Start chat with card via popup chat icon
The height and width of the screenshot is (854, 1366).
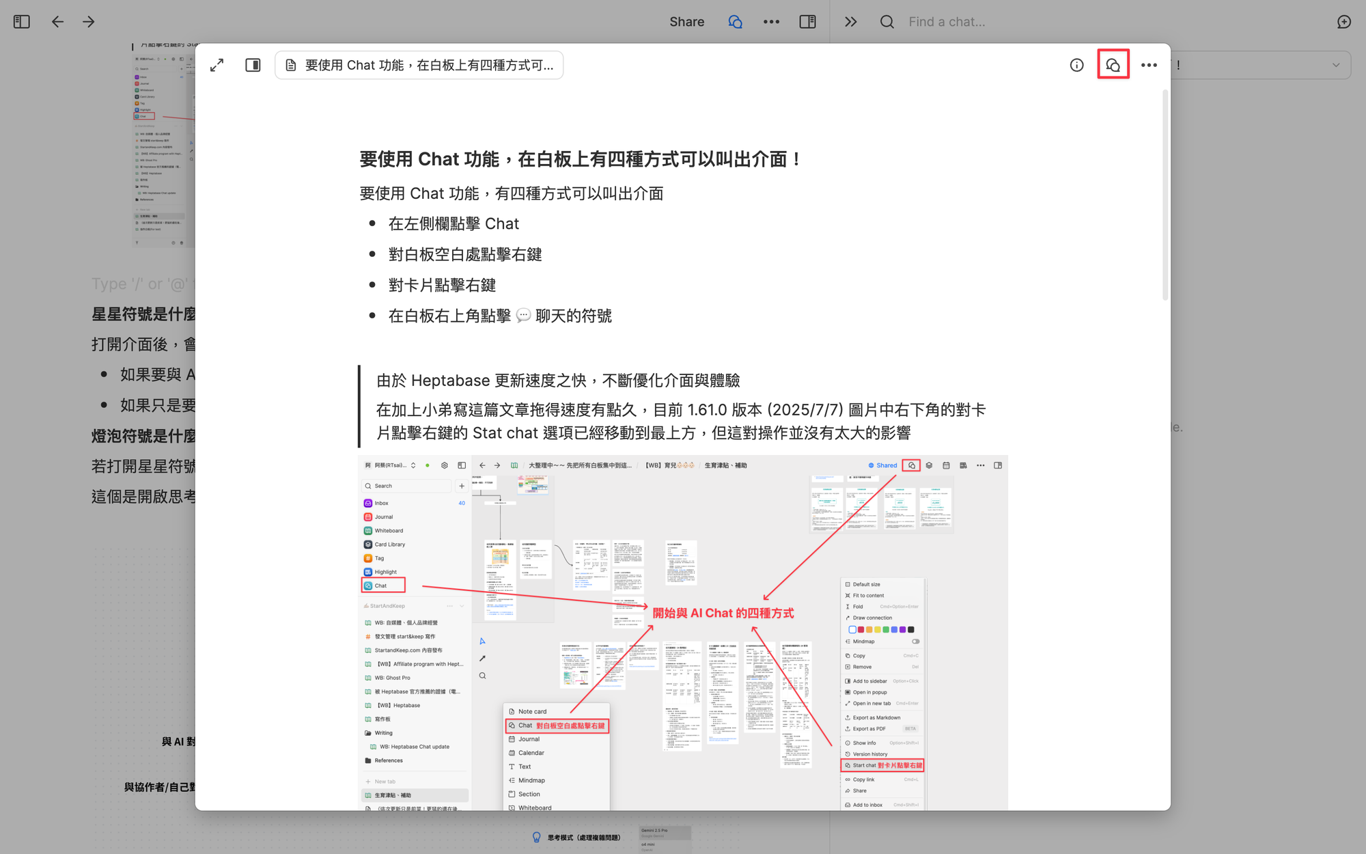(1113, 65)
